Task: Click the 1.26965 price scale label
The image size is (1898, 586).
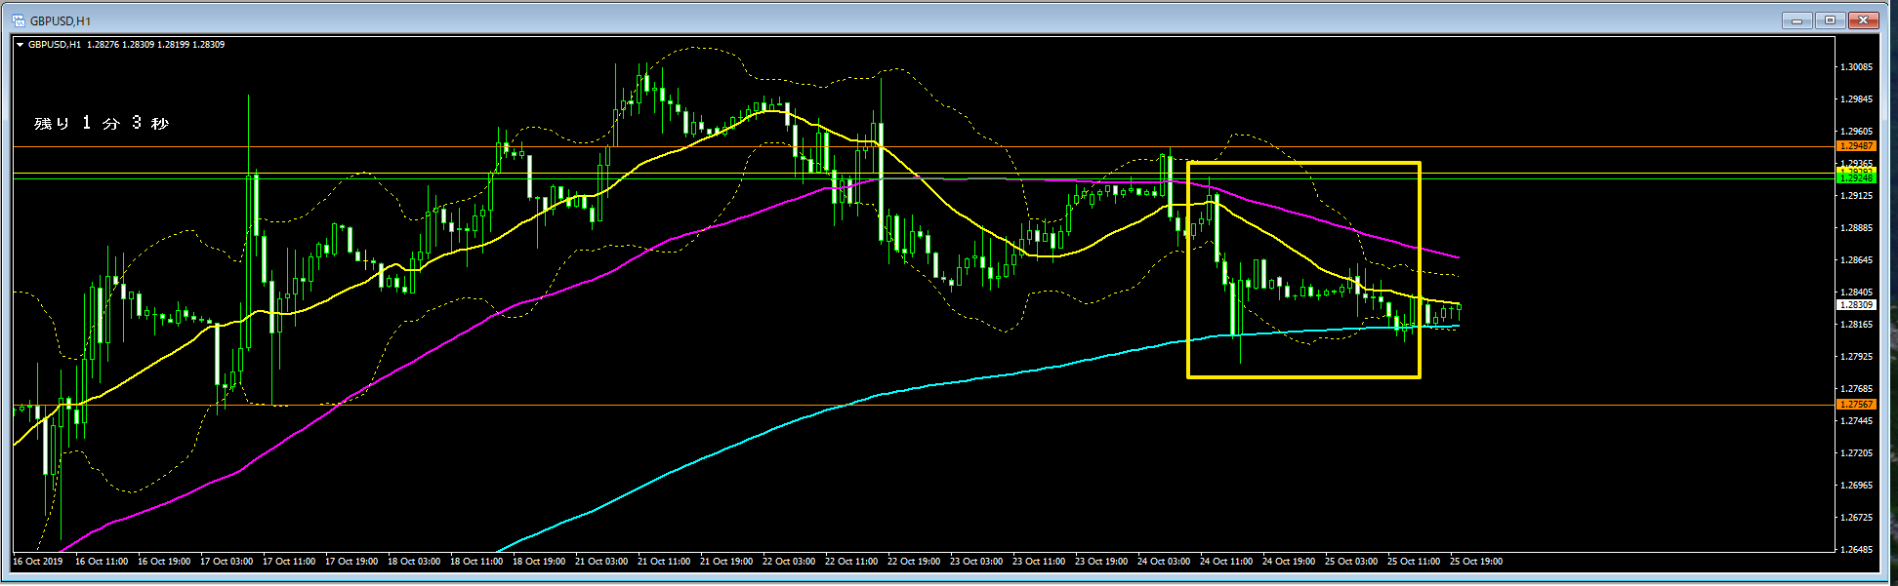Action: 1857,486
